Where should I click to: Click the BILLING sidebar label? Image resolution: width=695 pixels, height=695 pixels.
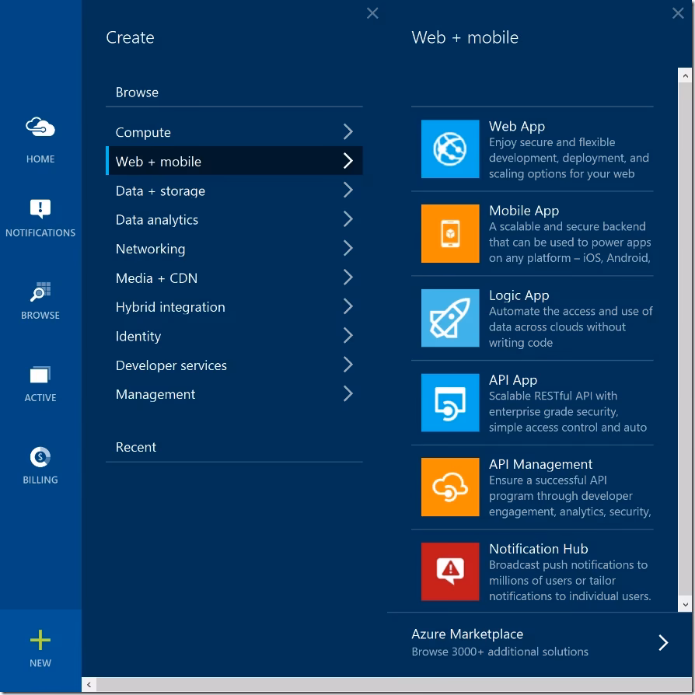tap(40, 480)
